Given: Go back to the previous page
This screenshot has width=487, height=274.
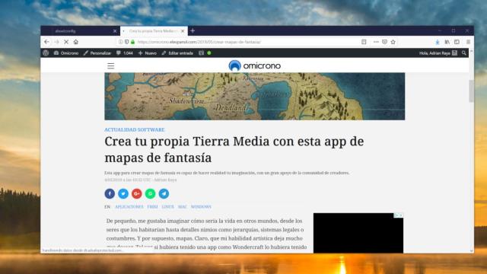Looking at the screenshot, I should 46,42.
